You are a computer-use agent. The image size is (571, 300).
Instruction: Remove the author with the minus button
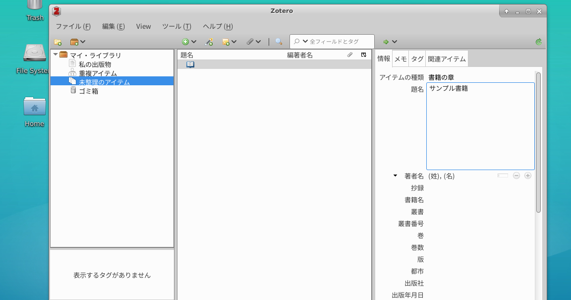[x=516, y=176]
